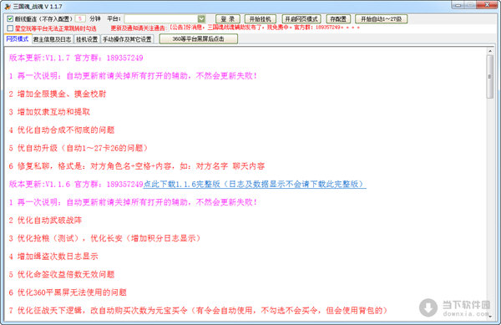Screen dimensions: 501x325
Task: Click the line 修复私聊 格式是
Action: click(x=137, y=166)
